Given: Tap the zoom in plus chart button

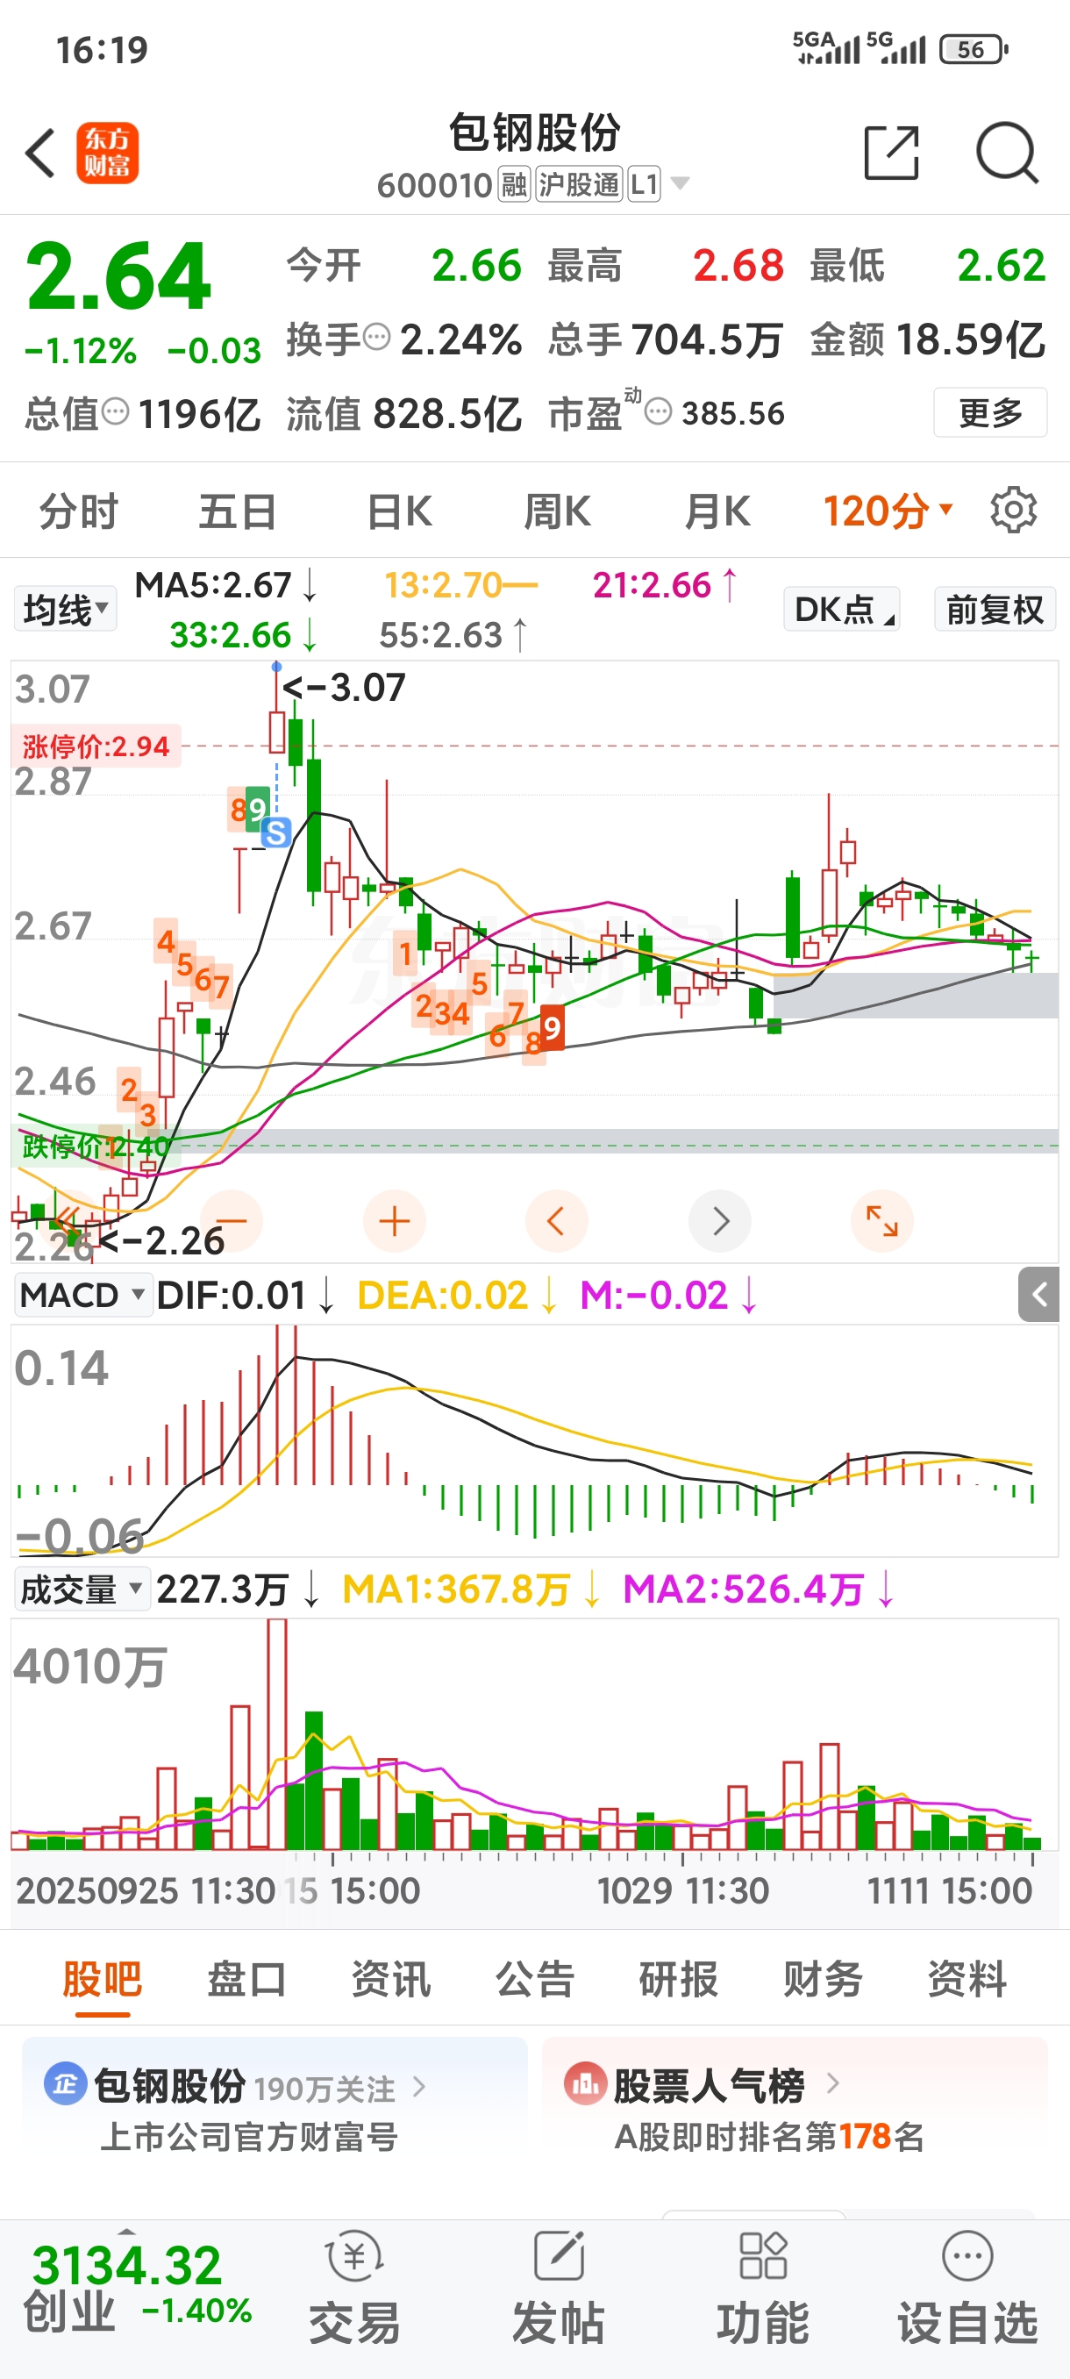Looking at the screenshot, I should 396,1221.
